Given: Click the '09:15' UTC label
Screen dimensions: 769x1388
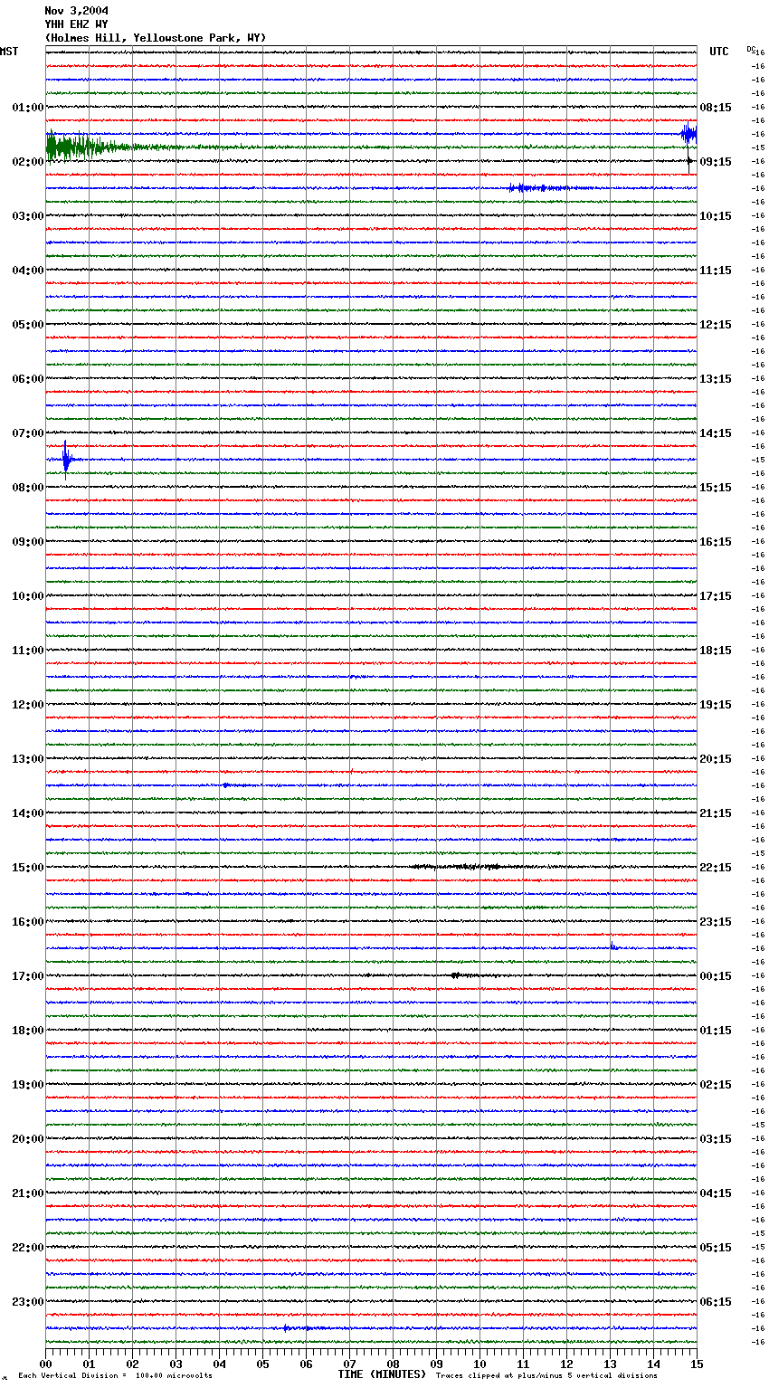Looking at the screenshot, I should 716,162.
